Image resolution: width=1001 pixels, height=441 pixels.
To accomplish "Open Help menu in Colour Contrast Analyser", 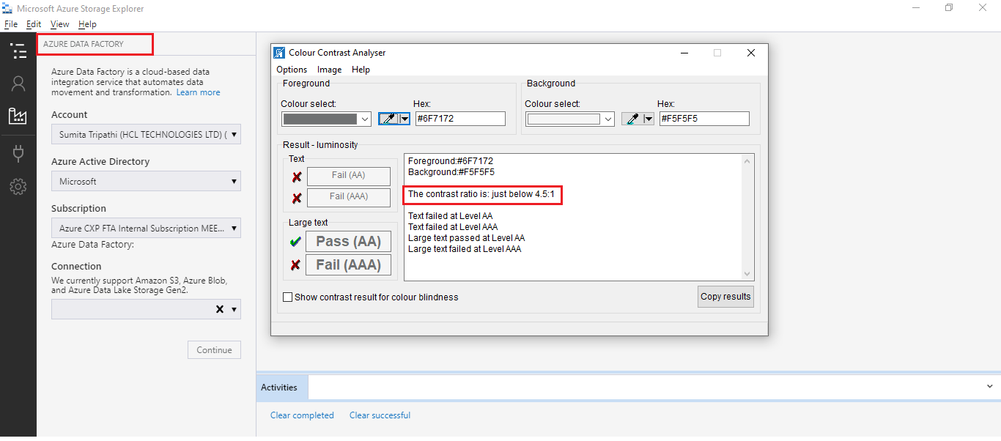I will pos(361,70).
